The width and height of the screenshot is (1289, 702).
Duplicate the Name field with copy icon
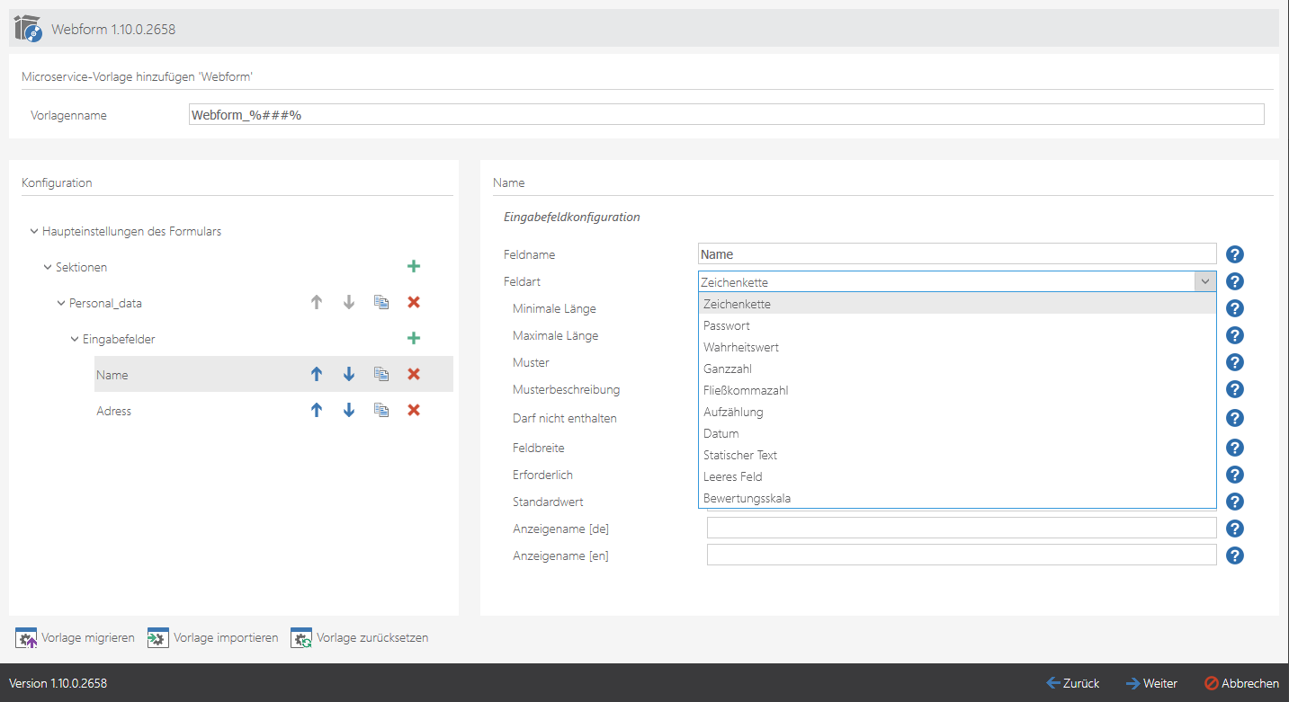click(381, 375)
